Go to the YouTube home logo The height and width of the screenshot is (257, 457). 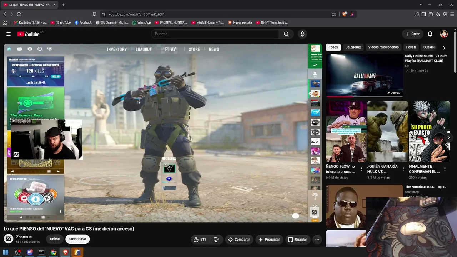click(x=28, y=34)
